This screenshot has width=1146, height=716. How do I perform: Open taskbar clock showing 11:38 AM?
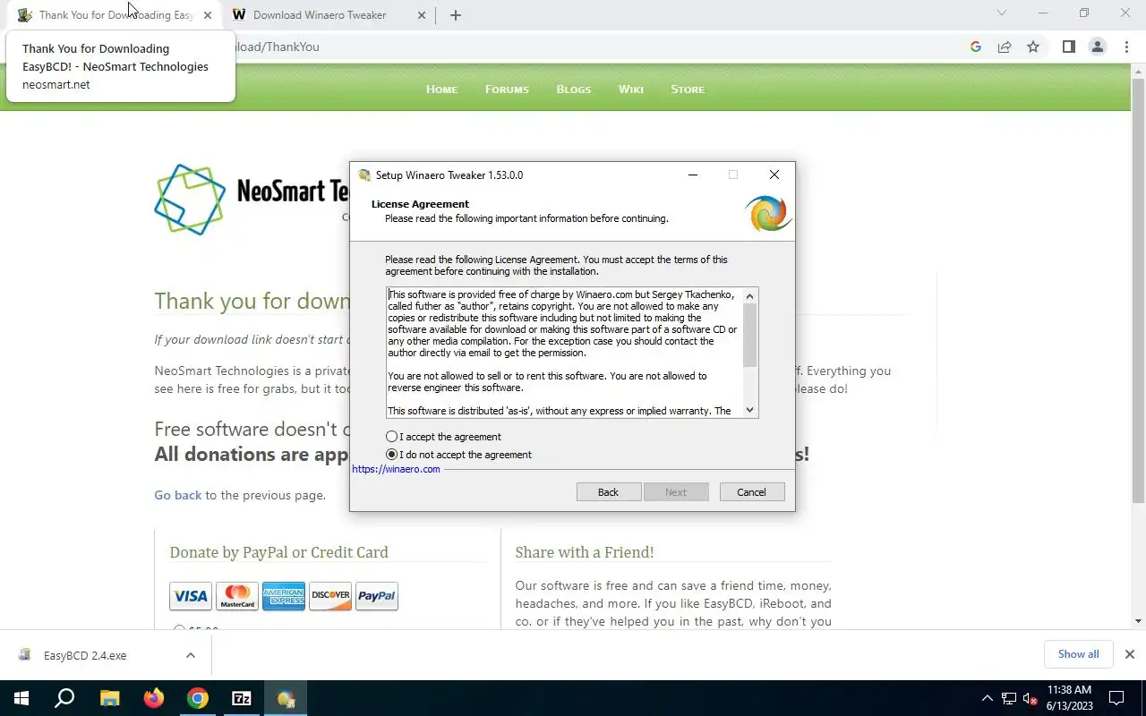tap(1069, 698)
